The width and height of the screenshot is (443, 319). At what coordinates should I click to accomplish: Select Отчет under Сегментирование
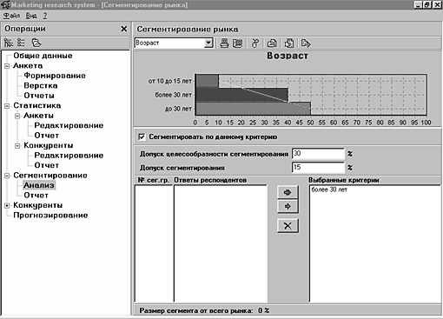36,196
